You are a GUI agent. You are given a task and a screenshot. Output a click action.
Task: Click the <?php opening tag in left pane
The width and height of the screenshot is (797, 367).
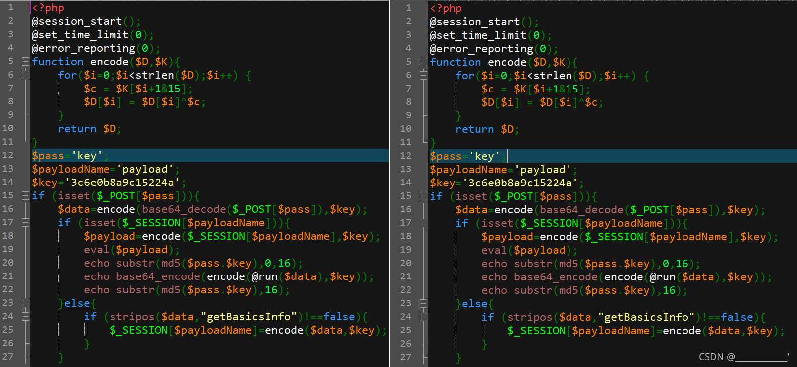click(x=48, y=8)
